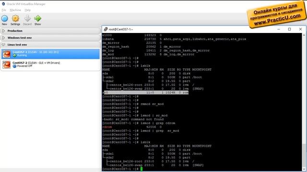The image size is (307, 172).
Task: Click terminal scrollbar down arrow
Action: 304,169
